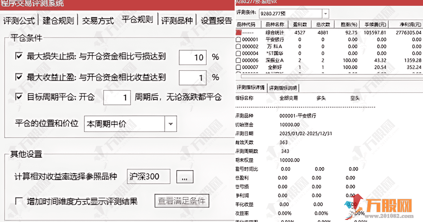Disable the 最大损失止损 stop-loss checkbox
This screenshot has height=222, width=423.
pyautogui.click(x=19, y=56)
